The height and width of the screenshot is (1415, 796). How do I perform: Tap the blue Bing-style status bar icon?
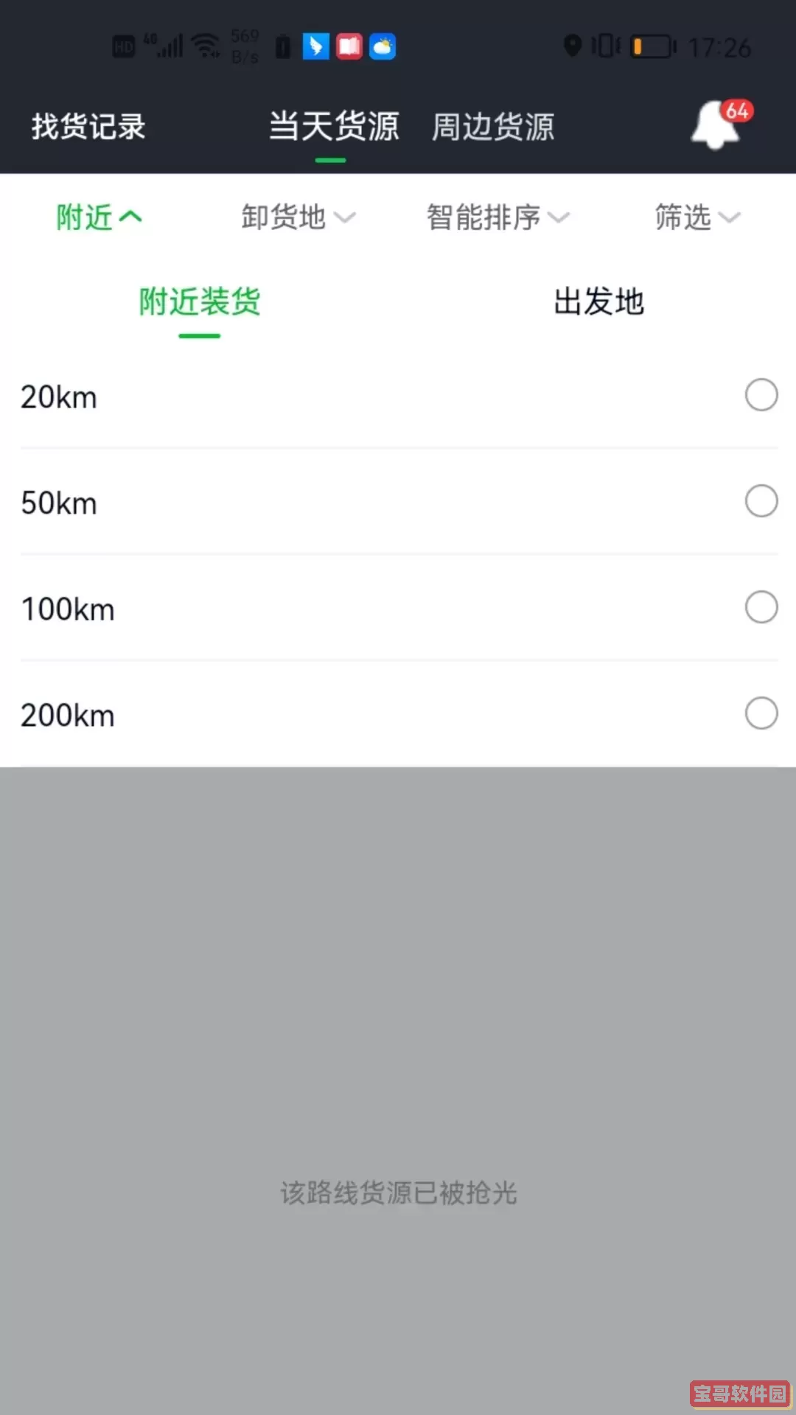315,46
